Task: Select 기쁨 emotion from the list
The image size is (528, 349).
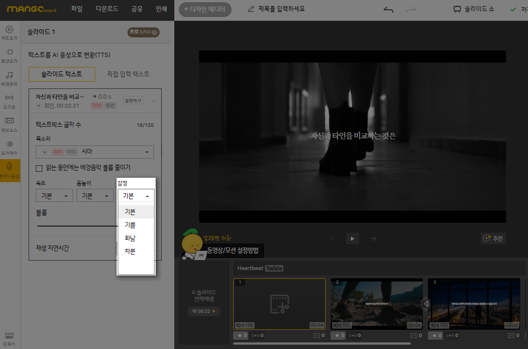Action: pos(130,225)
